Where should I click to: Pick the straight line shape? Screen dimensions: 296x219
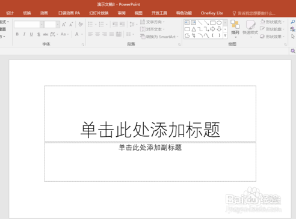(x=200, y=23)
